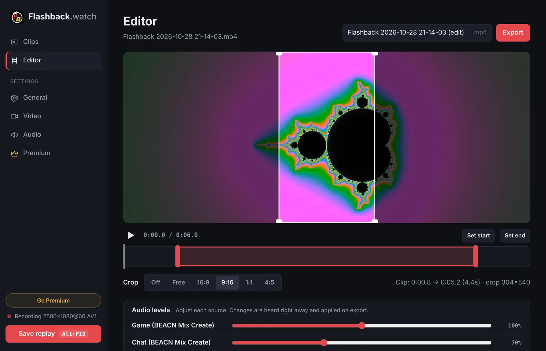546x351 pixels.
Task: Choose the 4:5 crop ratio
Action: (269, 283)
